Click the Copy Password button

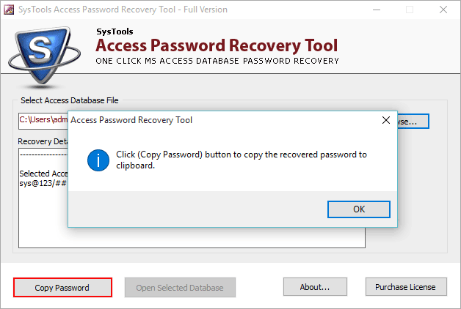tap(62, 287)
